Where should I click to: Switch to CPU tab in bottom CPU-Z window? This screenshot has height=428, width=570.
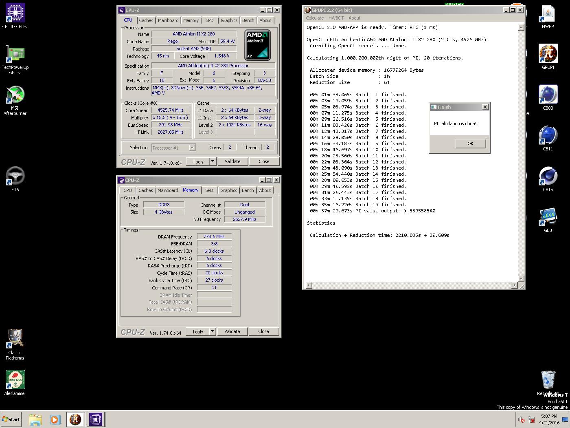pos(128,190)
